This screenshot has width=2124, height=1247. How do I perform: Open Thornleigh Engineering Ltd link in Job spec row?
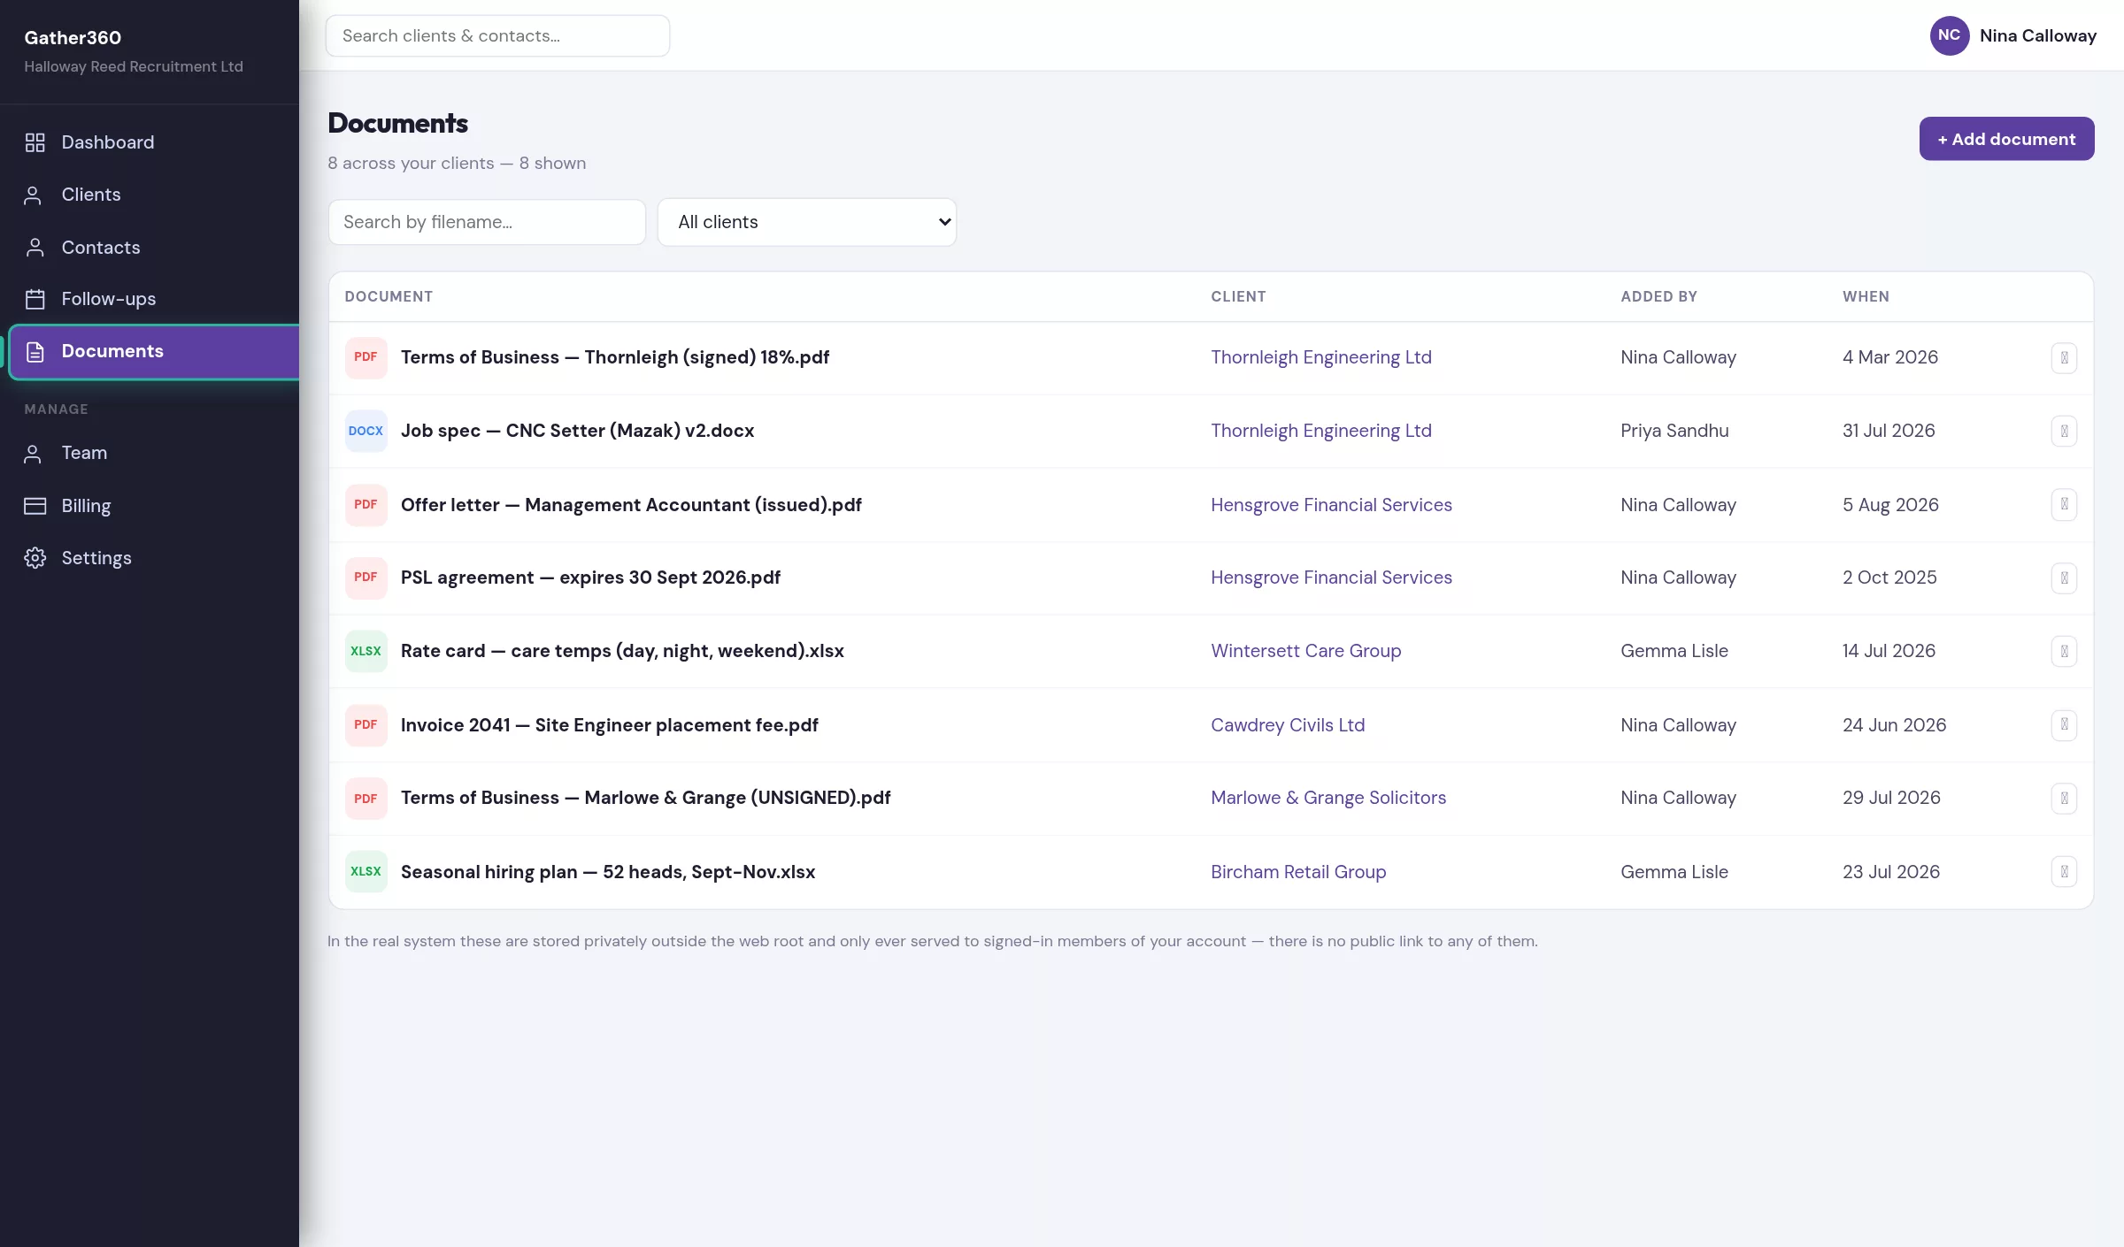coord(1320,431)
